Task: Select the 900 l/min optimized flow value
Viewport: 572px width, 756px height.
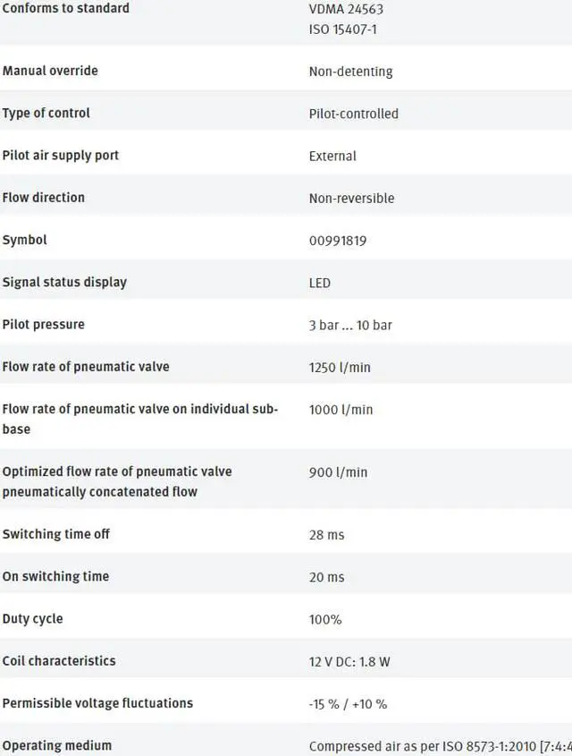Action: [x=338, y=472]
